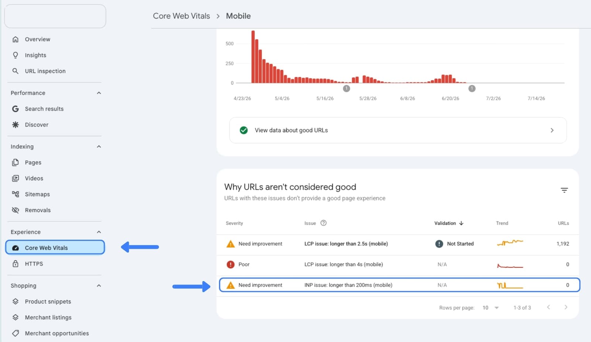The width and height of the screenshot is (591, 342).
Task: Open the Overview menu item
Action: coord(37,39)
